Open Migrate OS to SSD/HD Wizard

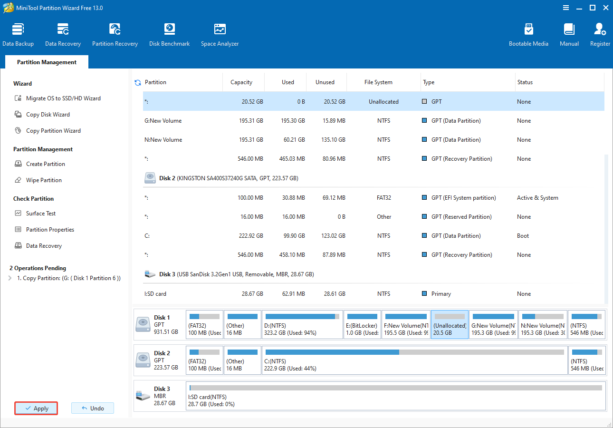[63, 98]
